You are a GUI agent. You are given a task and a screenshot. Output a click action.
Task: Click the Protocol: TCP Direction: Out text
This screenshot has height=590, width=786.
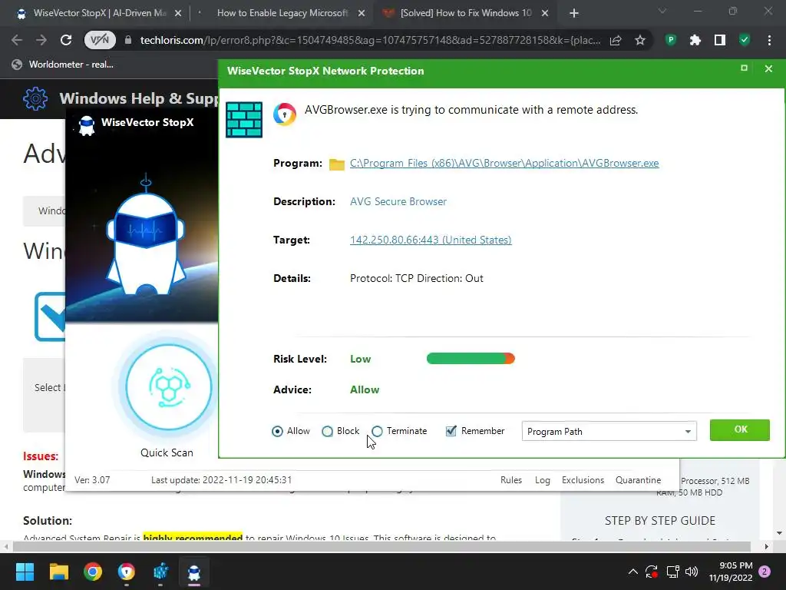(417, 278)
